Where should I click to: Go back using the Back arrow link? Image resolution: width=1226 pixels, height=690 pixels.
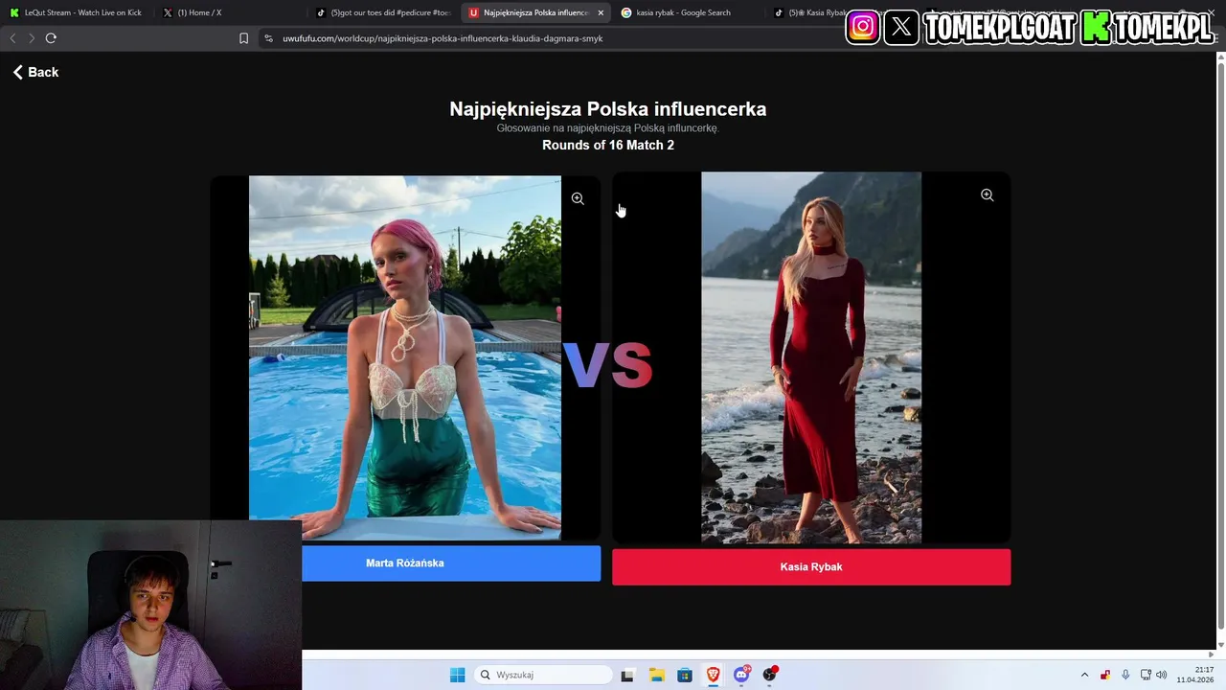(x=35, y=72)
